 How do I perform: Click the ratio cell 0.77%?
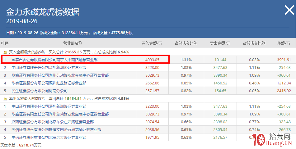[x=254, y=122]
